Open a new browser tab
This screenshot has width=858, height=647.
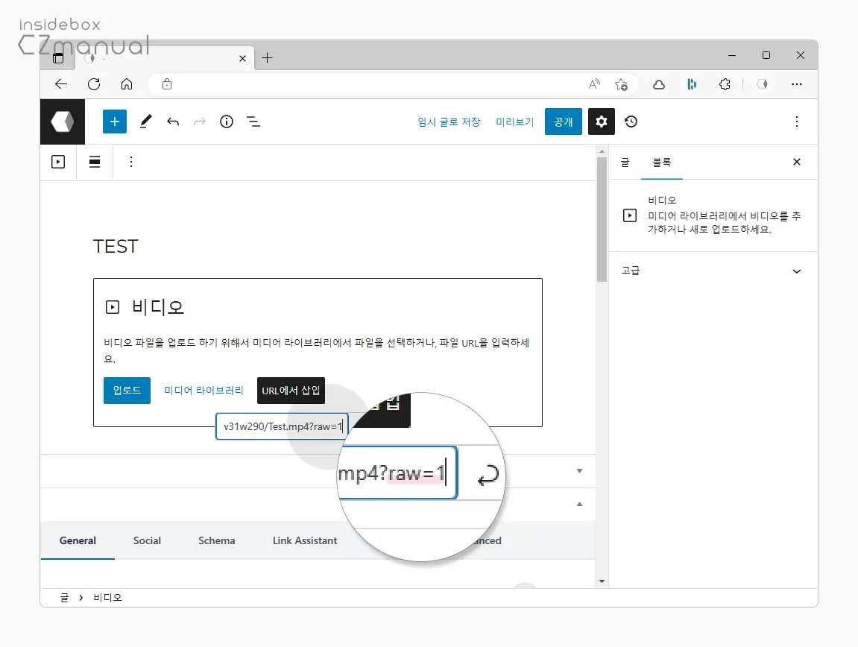(x=267, y=58)
